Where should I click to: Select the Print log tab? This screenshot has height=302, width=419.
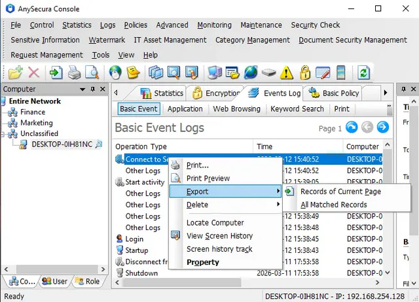coord(342,109)
